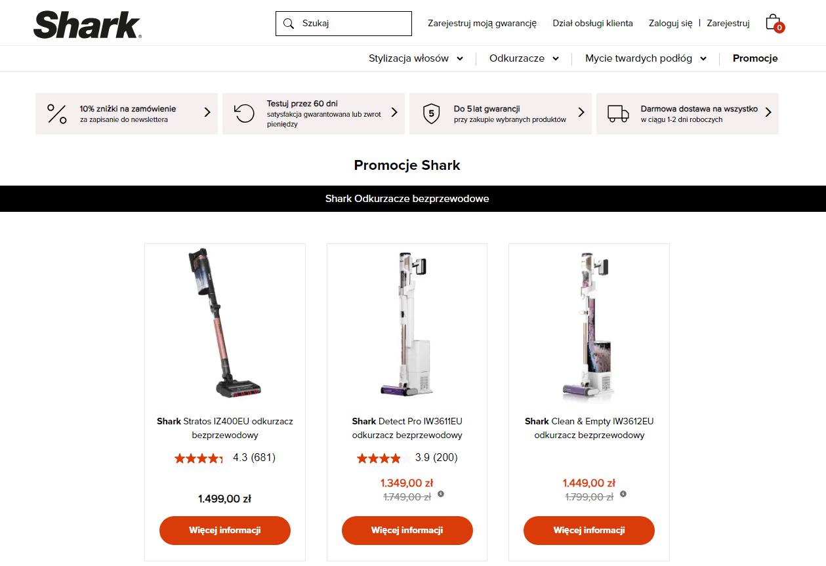826x566 pixels.
Task: Expand the Stylizacja włosów menu
Action: (x=416, y=58)
